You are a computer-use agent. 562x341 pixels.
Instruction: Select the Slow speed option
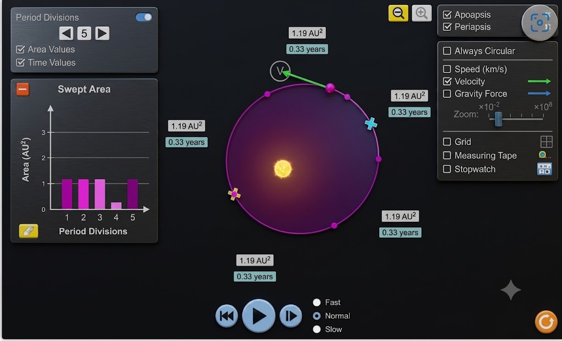[x=317, y=329]
